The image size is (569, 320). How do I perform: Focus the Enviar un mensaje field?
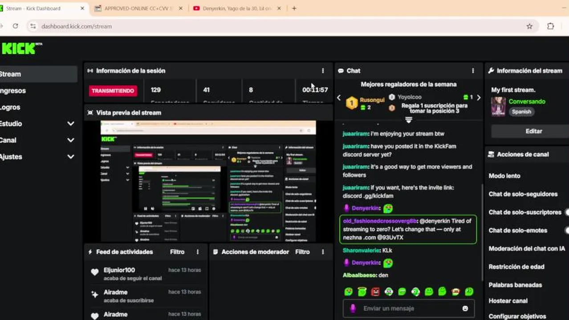(x=408, y=308)
